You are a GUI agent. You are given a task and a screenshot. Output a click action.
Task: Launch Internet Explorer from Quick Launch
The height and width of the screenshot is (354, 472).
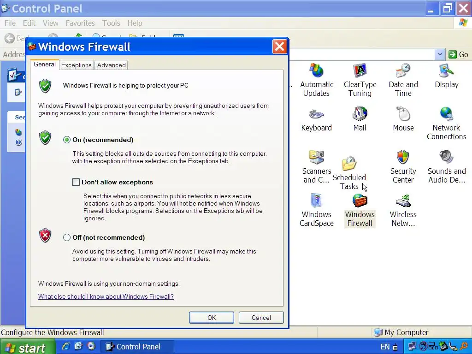coord(65,346)
